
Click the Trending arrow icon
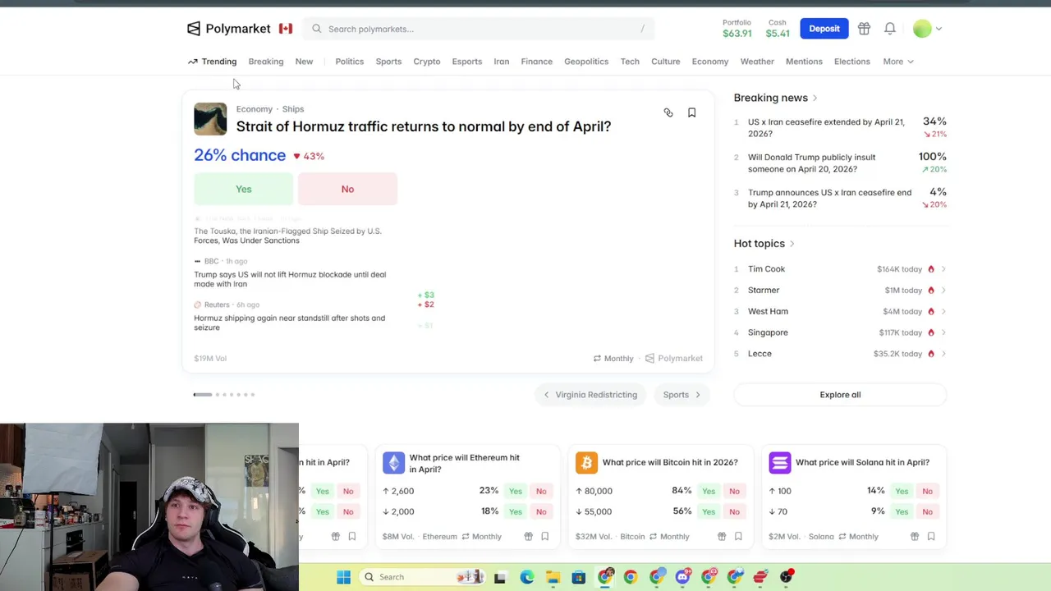[x=193, y=62]
